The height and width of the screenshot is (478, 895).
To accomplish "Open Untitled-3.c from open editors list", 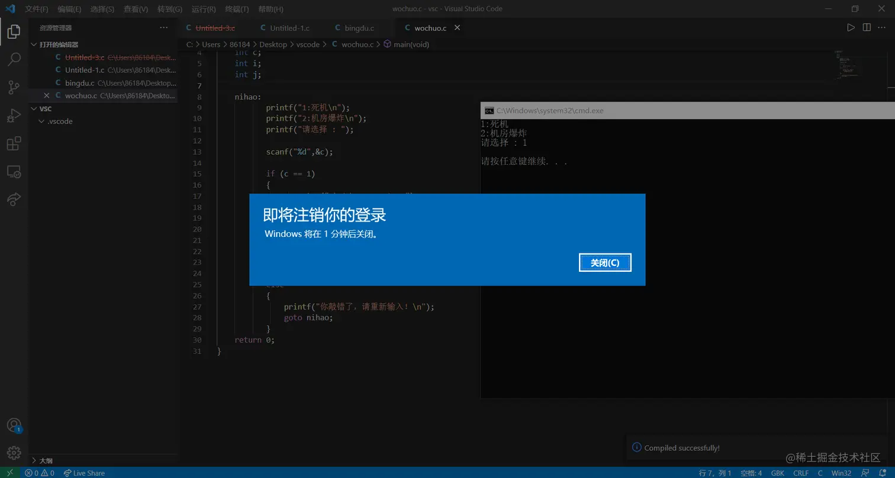I will [x=104, y=57].
